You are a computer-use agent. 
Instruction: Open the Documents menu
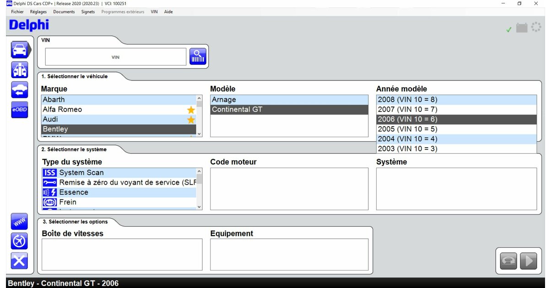click(64, 12)
